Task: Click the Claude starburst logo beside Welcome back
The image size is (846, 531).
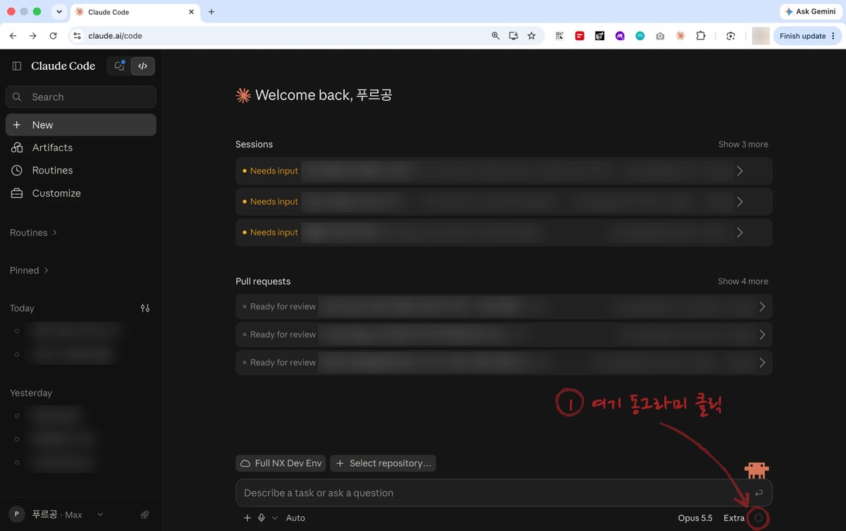Action: [243, 95]
